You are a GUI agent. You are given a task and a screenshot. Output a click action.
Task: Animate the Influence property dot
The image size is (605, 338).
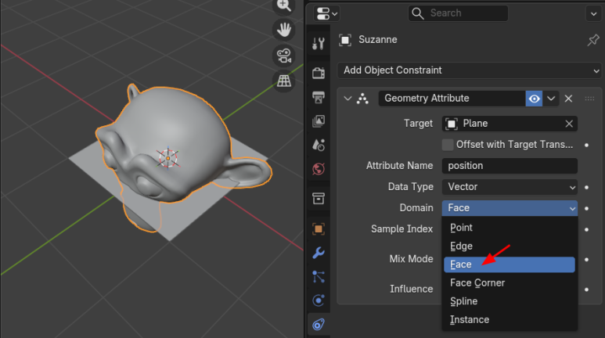coord(586,289)
